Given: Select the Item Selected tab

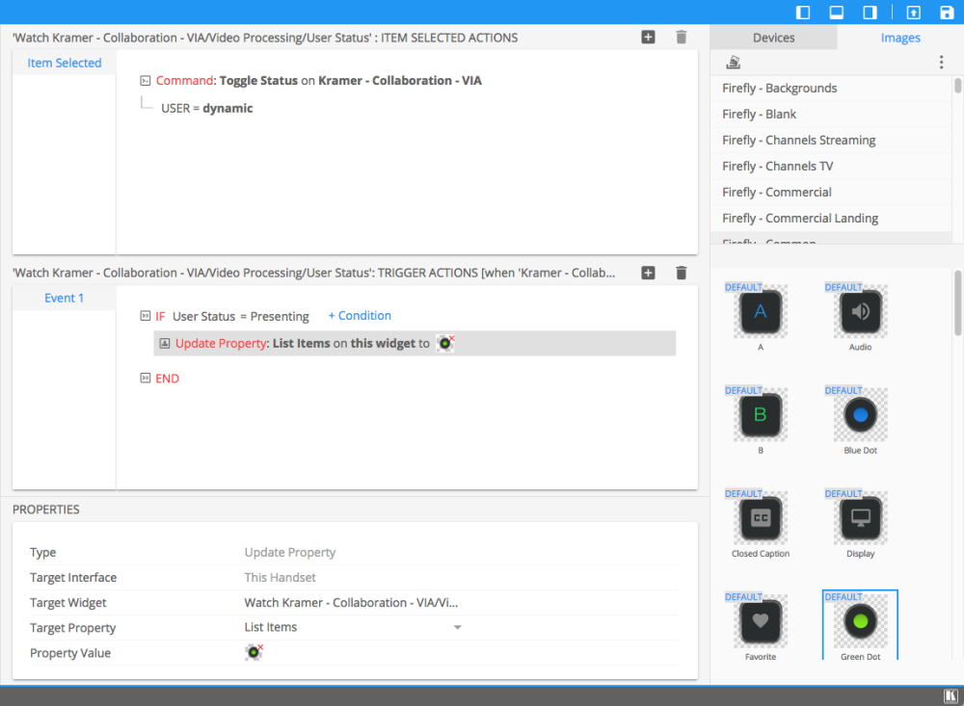Looking at the screenshot, I should (64, 63).
